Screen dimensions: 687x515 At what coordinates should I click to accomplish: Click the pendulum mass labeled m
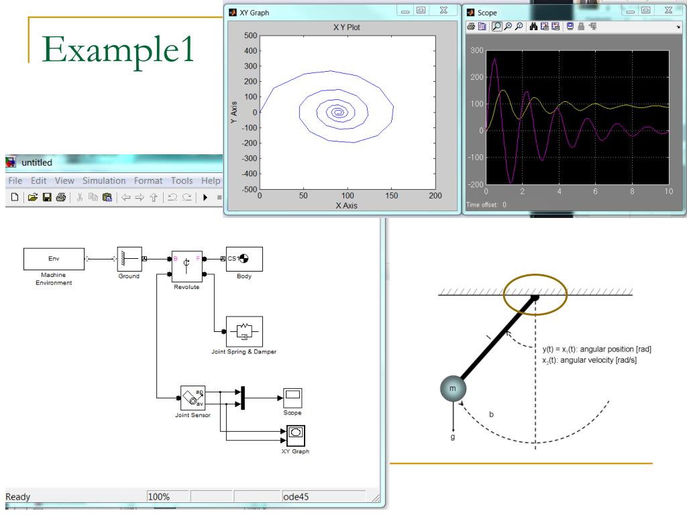pos(453,388)
